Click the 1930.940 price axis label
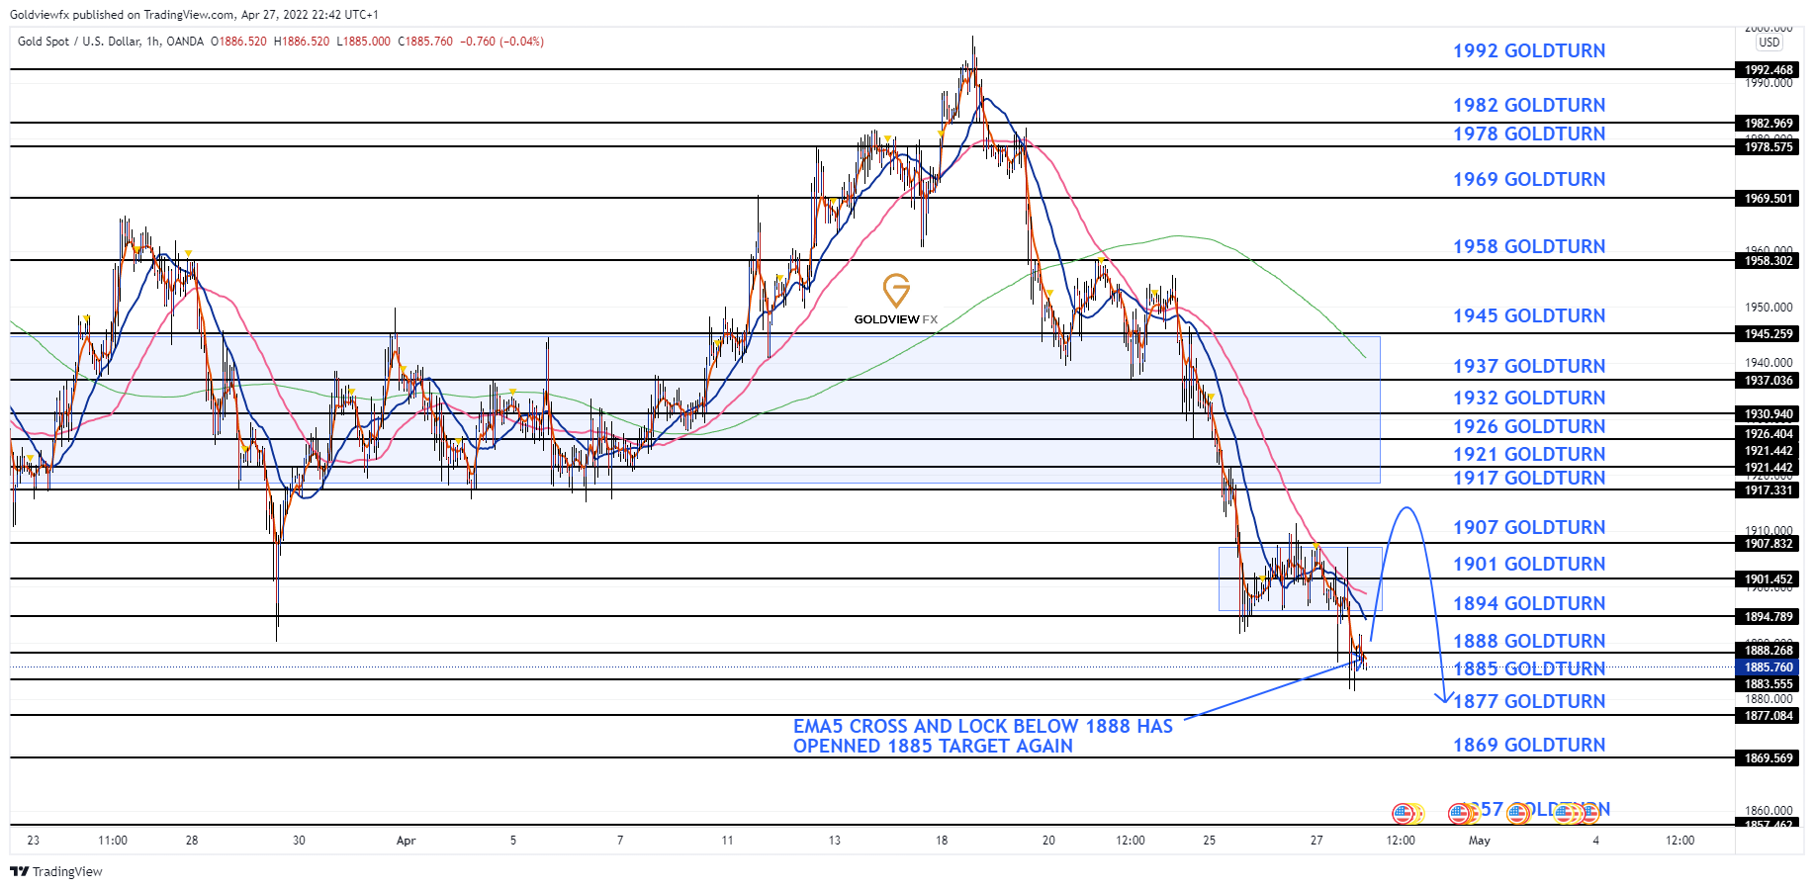Viewport: 1814px width, 889px height. point(1769,413)
